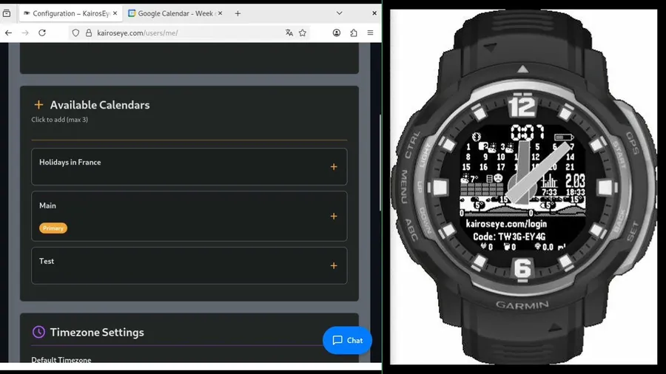Image resolution: width=666 pixels, height=374 pixels.
Task: Expand the list all tabs dropdown
Action: 340,13
